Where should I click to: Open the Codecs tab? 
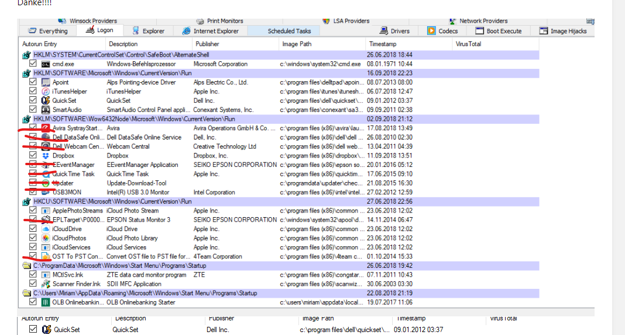(442, 31)
